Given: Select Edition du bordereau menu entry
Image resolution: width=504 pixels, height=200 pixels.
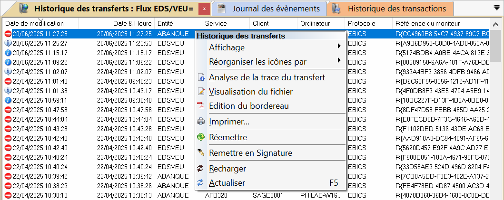Looking at the screenshot, I should pyautogui.click(x=248, y=106).
